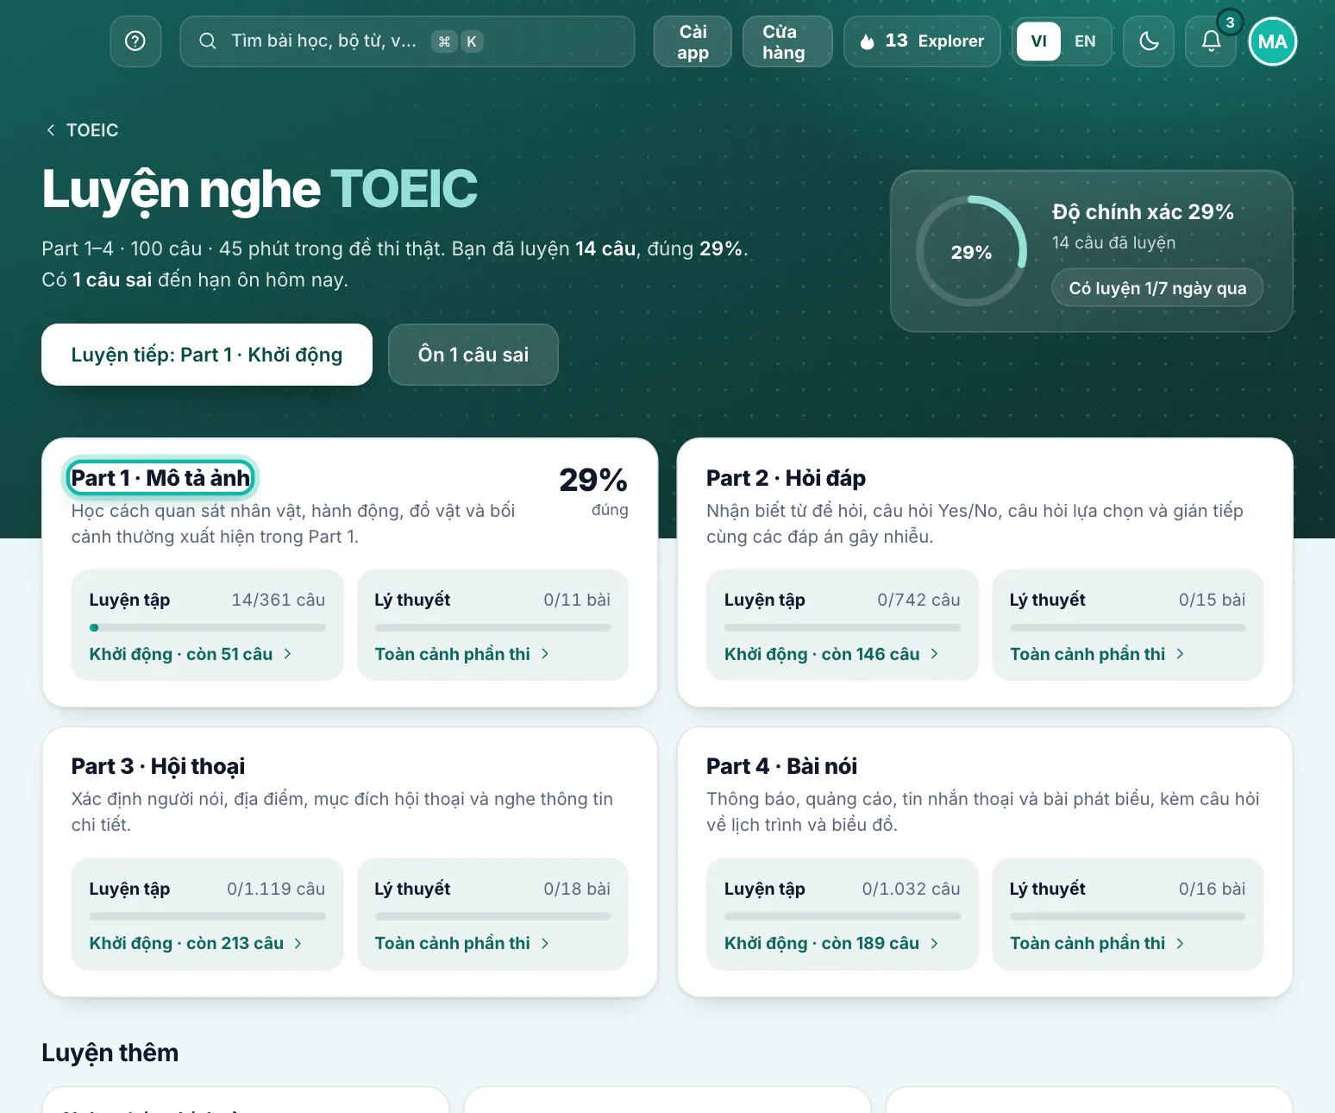Click the 14 câu đã luyện text
Image resolution: width=1335 pixels, height=1113 pixels.
tap(1113, 242)
